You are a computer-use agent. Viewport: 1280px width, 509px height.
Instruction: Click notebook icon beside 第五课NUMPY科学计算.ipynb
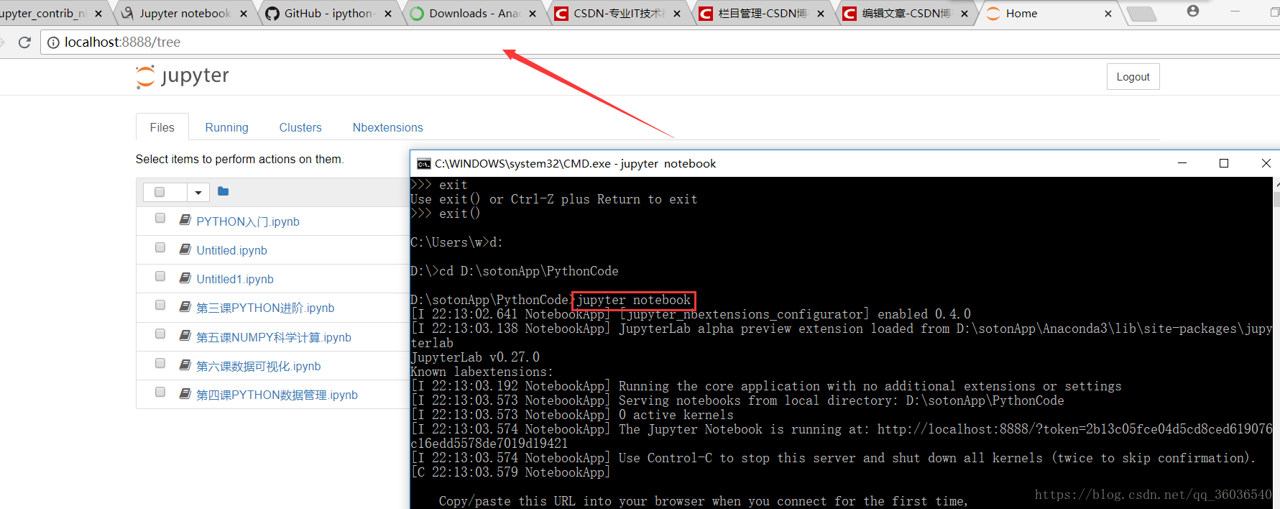(x=185, y=335)
